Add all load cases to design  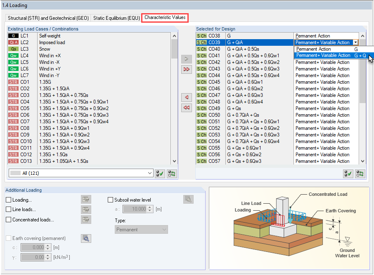coord(186,69)
